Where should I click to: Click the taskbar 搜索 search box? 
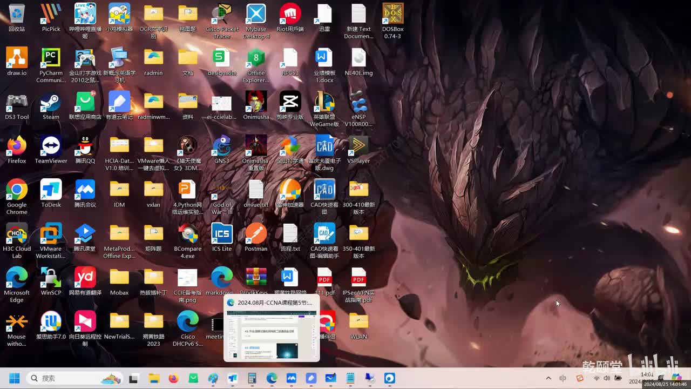pyautogui.click(x=75, y=378)
